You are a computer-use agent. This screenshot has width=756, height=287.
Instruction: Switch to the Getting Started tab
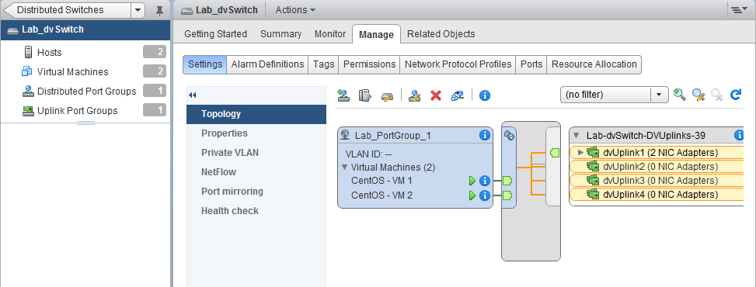215,33
